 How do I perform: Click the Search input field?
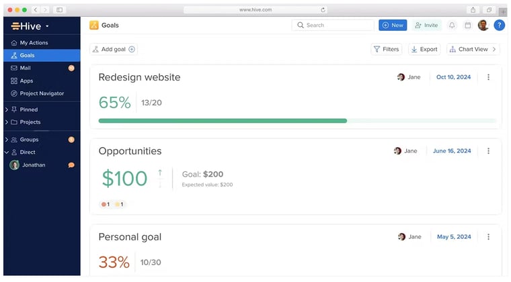(x=333, y=26)
